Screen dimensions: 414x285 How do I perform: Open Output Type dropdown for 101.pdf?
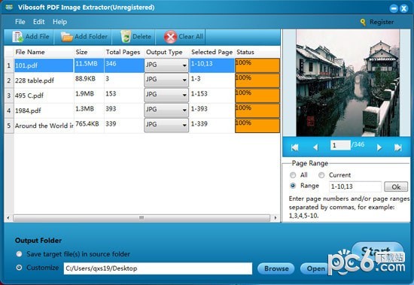166,65
